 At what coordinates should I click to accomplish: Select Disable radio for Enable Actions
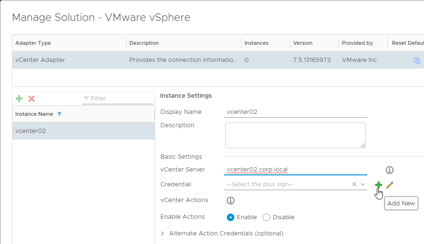(x=266, y=217)
